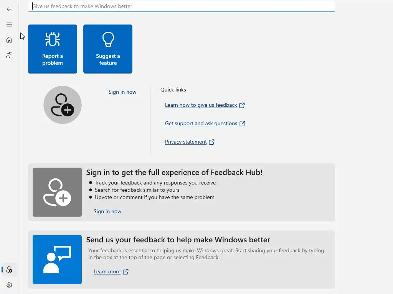
Task: Click the grey add-user thumbnail in banner
Action: click(57, 192)
